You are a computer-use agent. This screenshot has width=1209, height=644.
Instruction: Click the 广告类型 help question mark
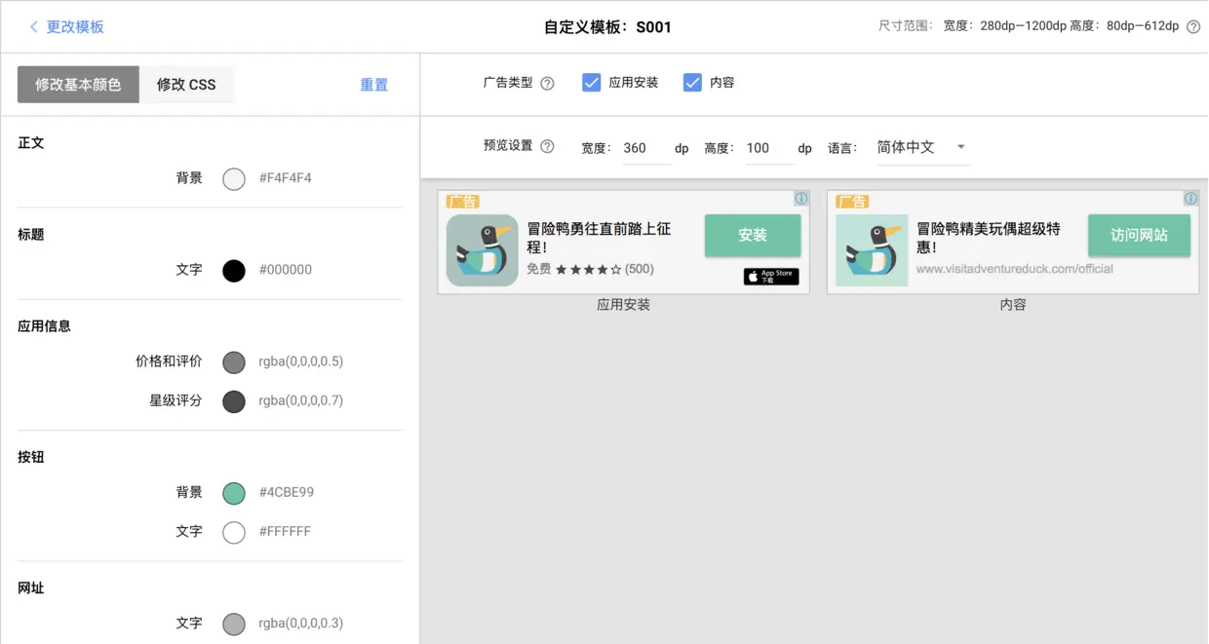[547, 83]
